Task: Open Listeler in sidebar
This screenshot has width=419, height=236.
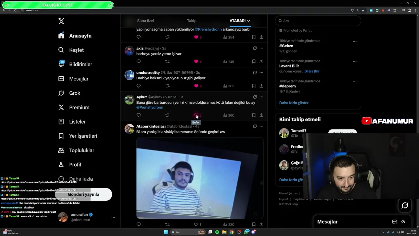Action: tap(72, 122)
